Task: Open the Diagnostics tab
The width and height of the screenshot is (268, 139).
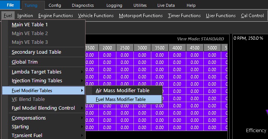Action: 83,5
